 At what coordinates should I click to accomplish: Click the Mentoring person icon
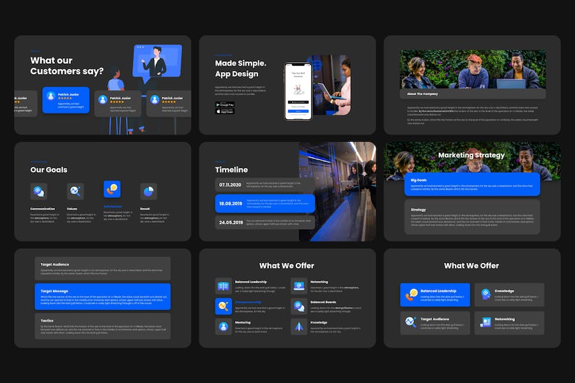(x=223, y=327)
